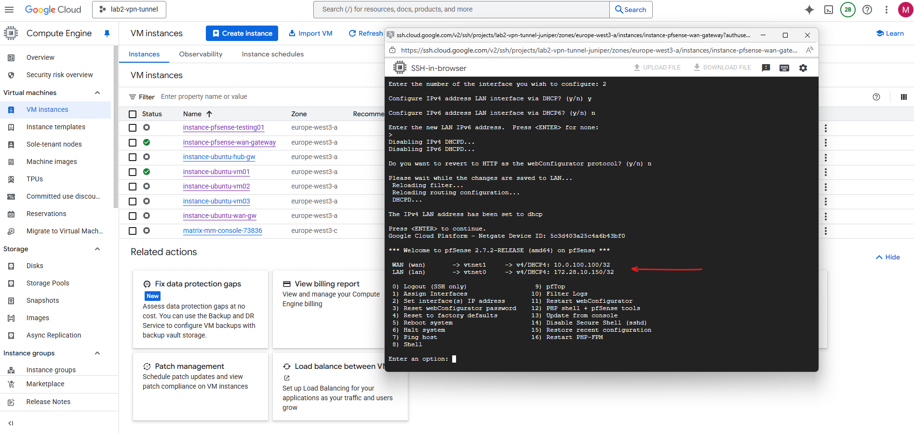The width and height of the screenshot is (914, 433).
Task: Toggle the select-all checkbox in table header
Action: coord(133,114)
